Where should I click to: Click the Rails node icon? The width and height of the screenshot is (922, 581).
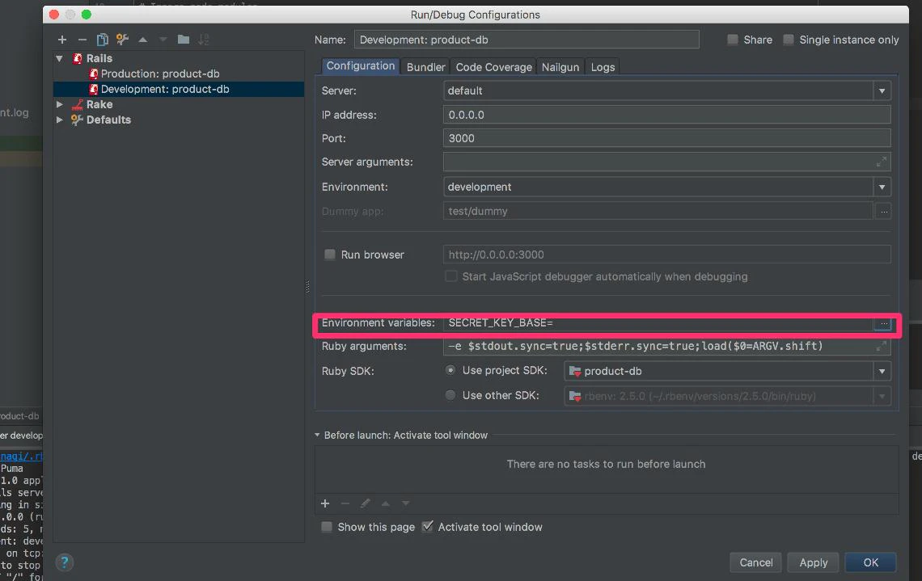click(x=77, y=58)
